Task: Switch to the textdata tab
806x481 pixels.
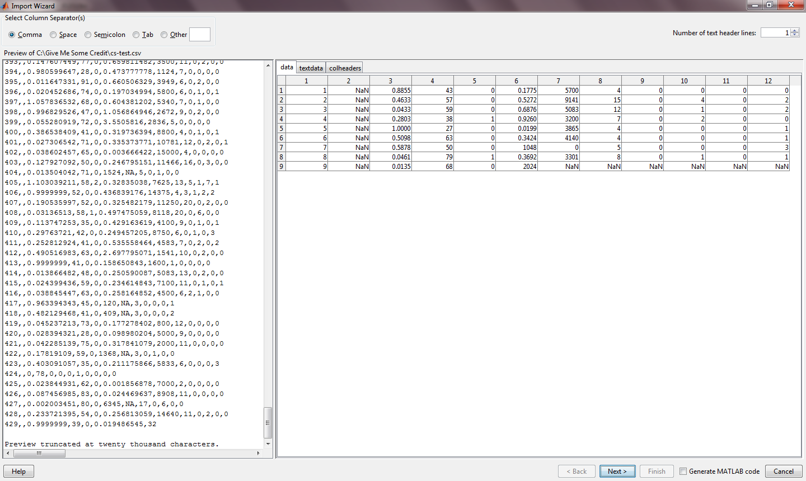Action: tap(311, 68)
